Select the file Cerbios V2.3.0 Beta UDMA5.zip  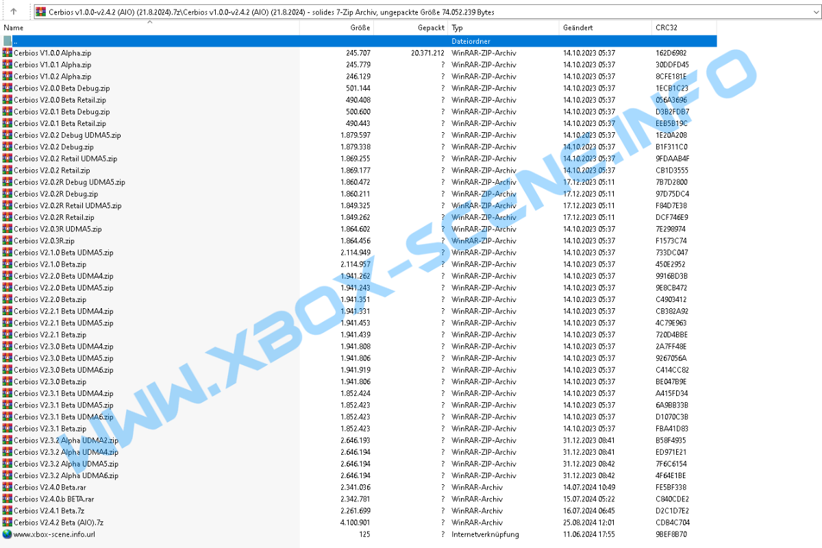(64, 358)
